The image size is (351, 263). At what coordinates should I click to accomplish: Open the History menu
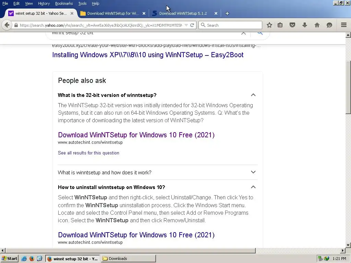point(44,3)
